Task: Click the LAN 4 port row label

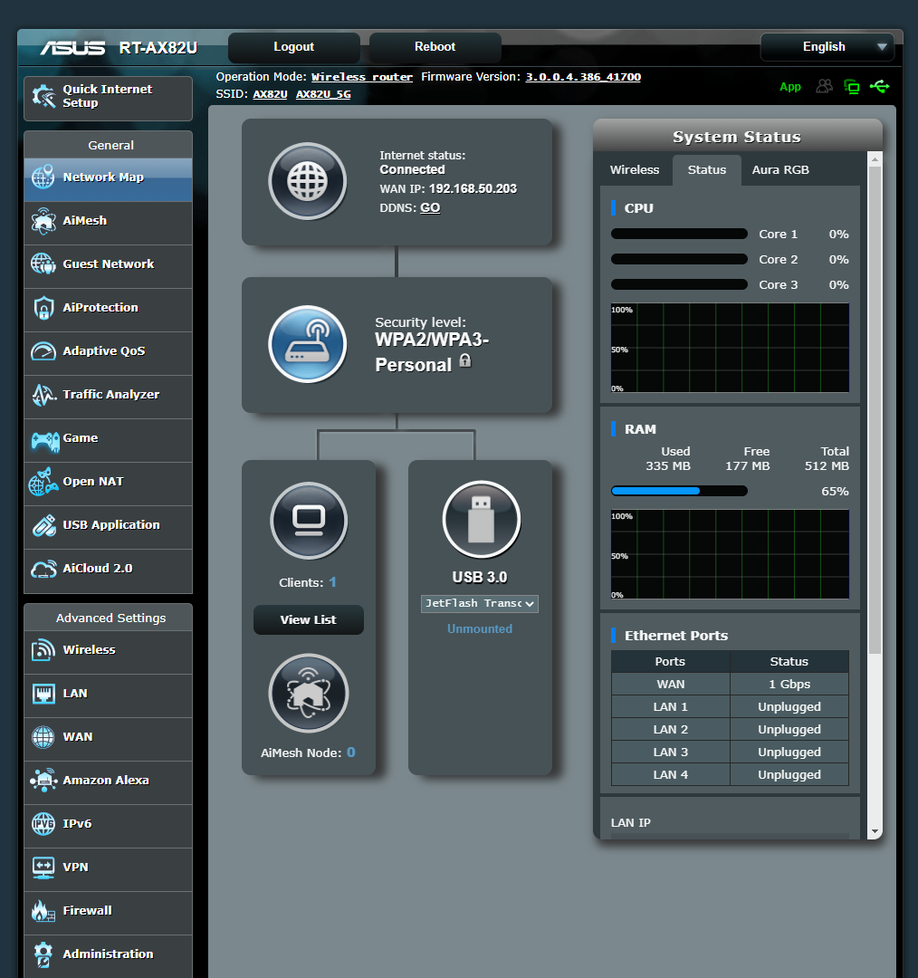Action: pyautogui.click(x=671, y=774)
